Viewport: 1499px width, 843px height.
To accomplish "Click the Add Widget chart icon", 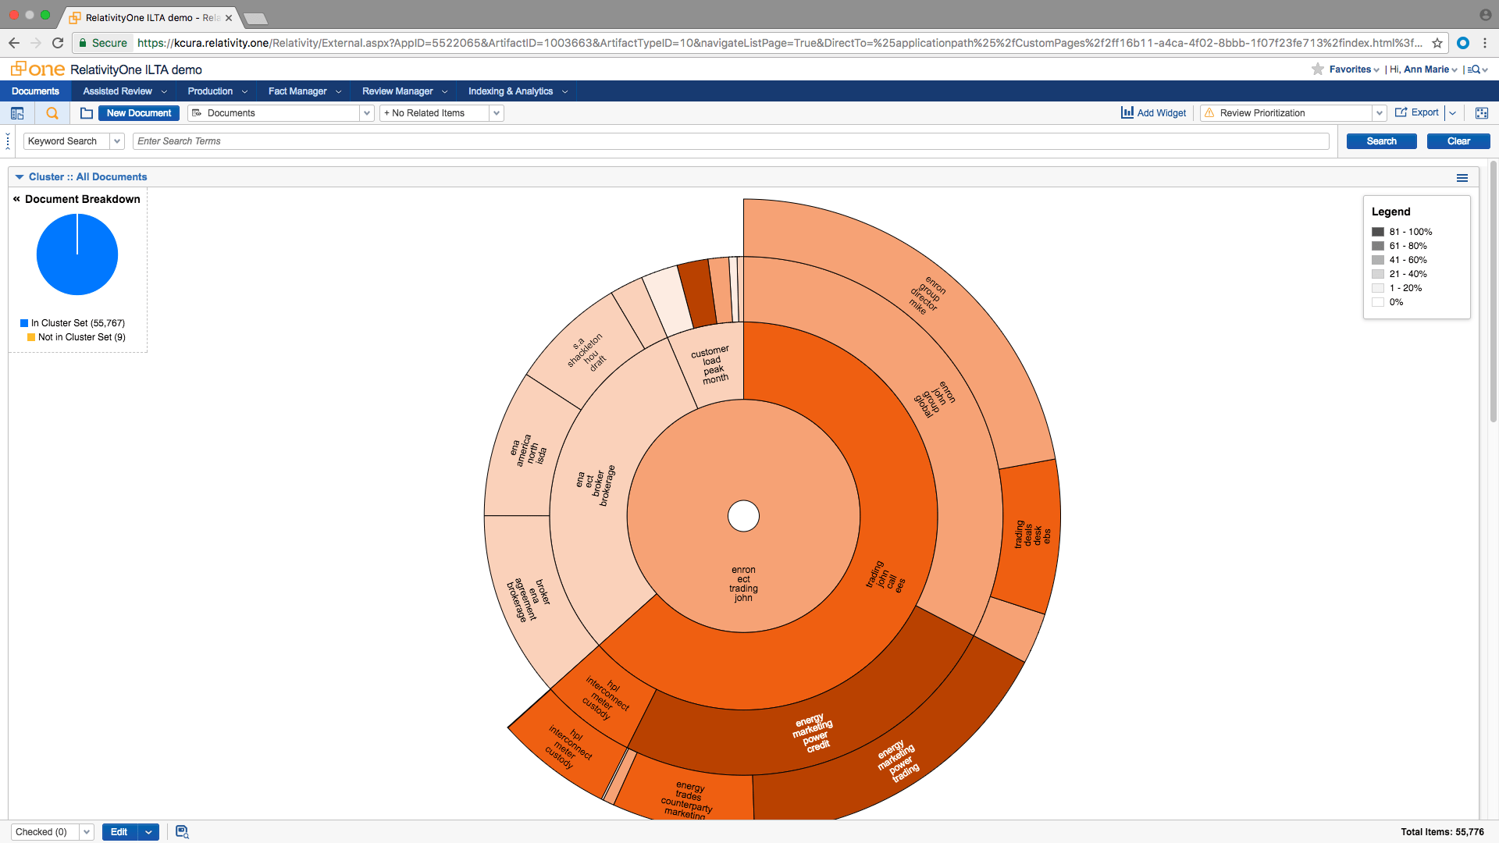I will click(x=1127, y=112).
